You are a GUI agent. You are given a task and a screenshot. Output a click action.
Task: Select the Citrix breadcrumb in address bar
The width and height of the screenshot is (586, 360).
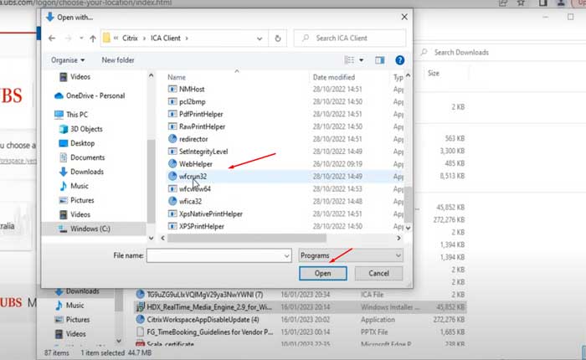(130, 39)
